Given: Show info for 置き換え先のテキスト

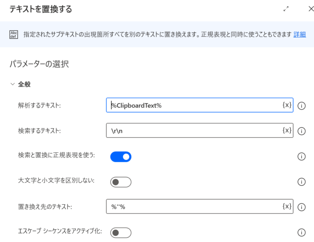Looking at the screenshot, I should pyautogui.click(x=302, y=207).
